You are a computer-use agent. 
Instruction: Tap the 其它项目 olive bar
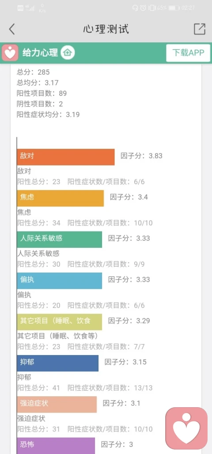click(59, 322)
